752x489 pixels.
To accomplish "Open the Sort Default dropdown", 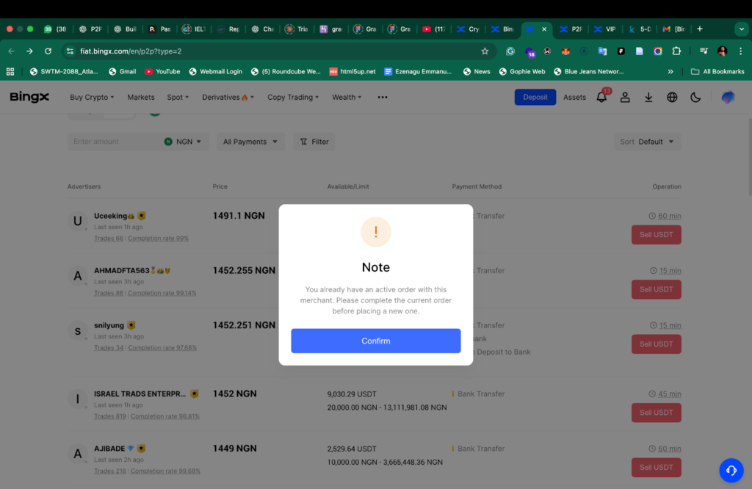I will point(648,141).
